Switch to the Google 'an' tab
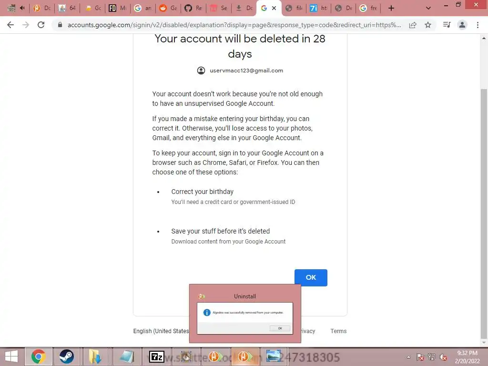This screenshot has height=366, width=488. pos(143,8)
